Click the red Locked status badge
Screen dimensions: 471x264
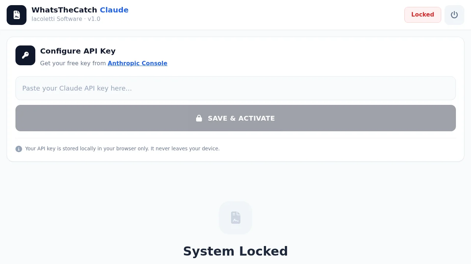(422, 15)
